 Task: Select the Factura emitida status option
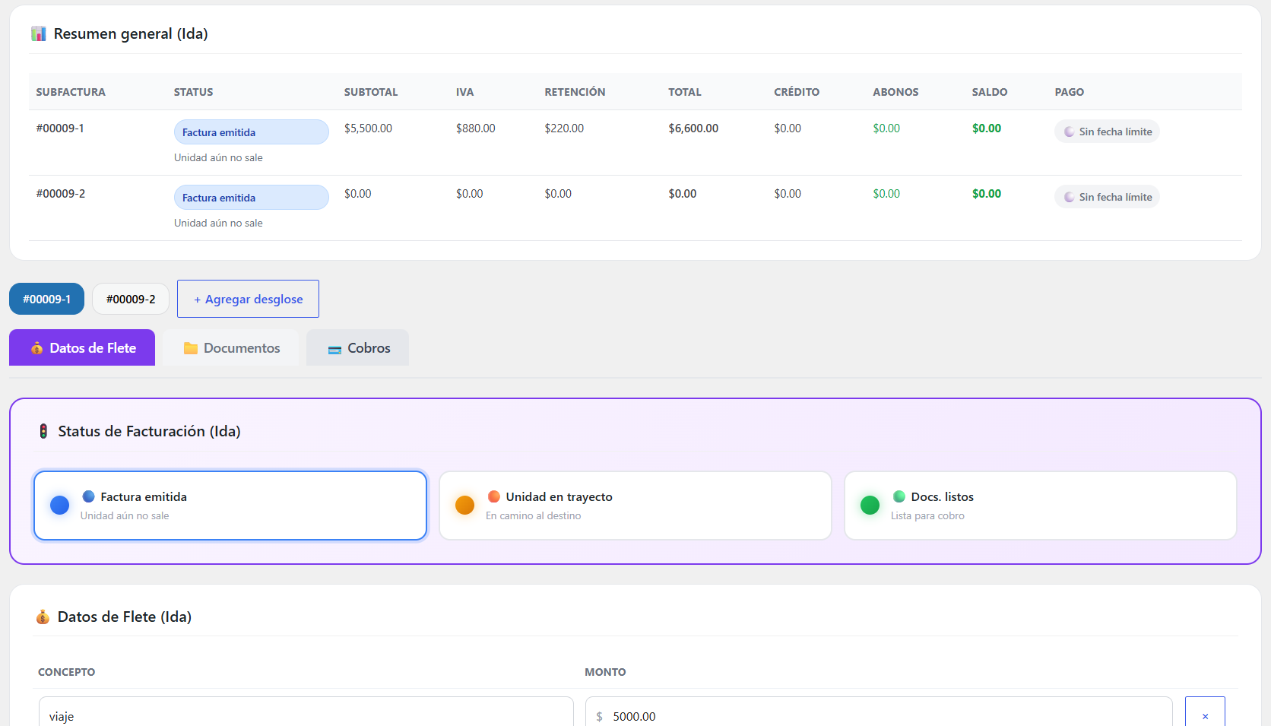(230, 506)
